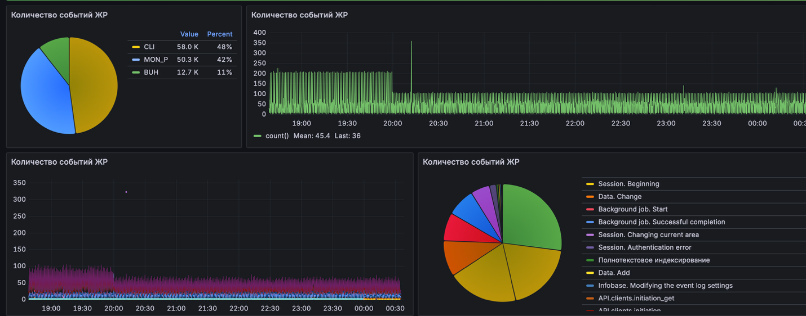
Task: Click the blue MON_P pie slice
Action: pos(44,90)
